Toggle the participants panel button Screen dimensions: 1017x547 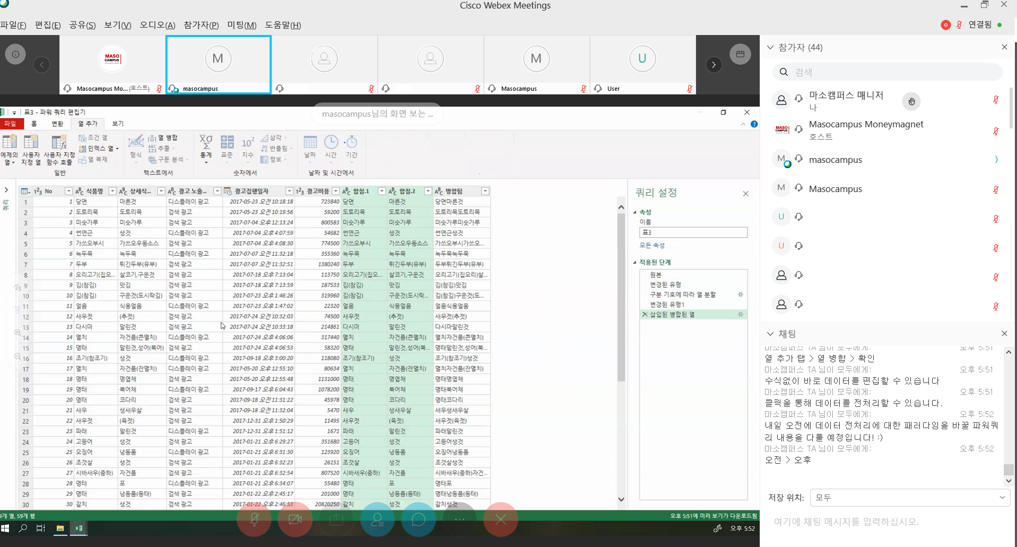pos(377,519)
